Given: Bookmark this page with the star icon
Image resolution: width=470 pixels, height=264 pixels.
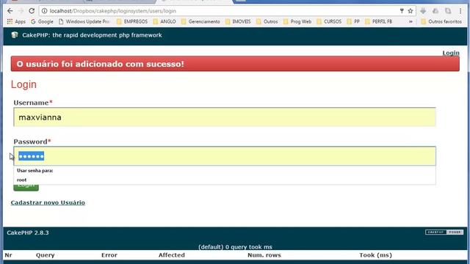Looking at the screenshot, I should point(411,11).
